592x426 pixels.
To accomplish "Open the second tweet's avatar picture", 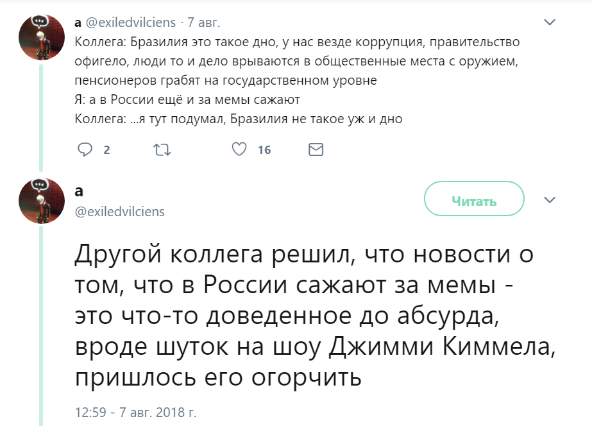I will click(42, 201).
